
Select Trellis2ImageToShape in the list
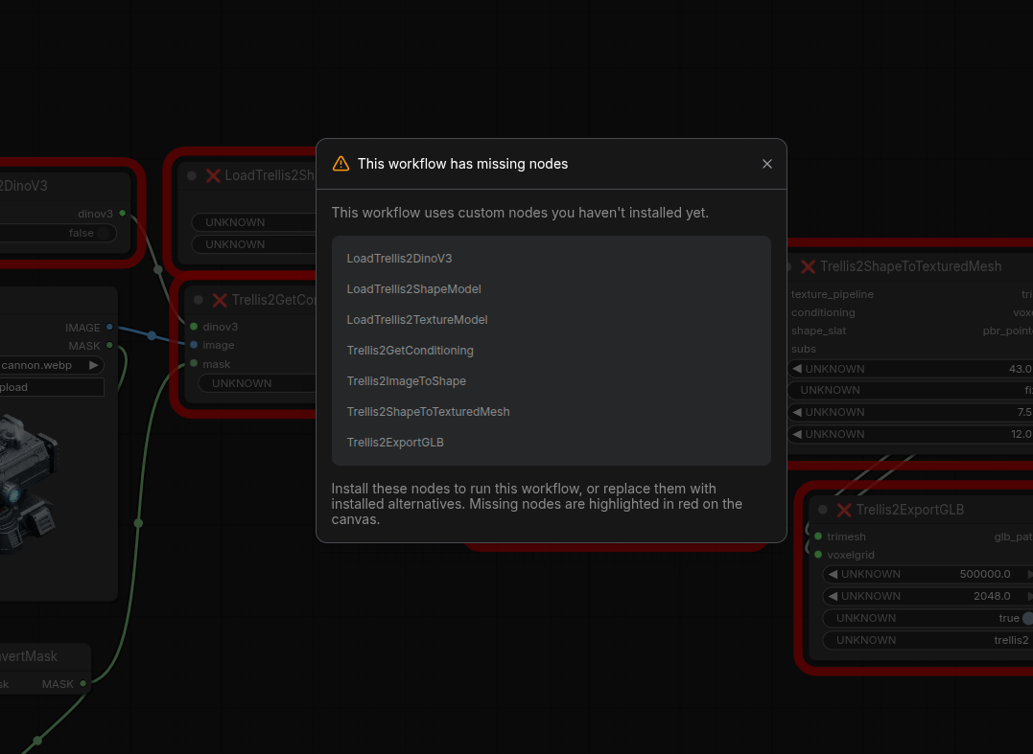(x=406, y=381)
